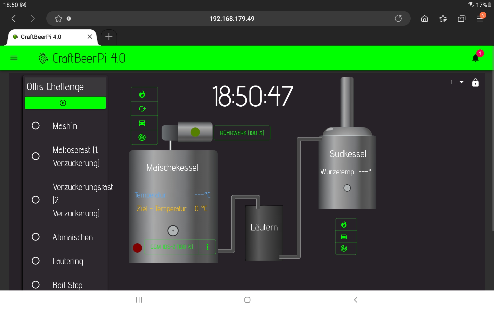The height and width of the screenshot is (309, 494).
Task: Open notifications bell with badge
Action: pyautogui.click(x=475, y=58)
